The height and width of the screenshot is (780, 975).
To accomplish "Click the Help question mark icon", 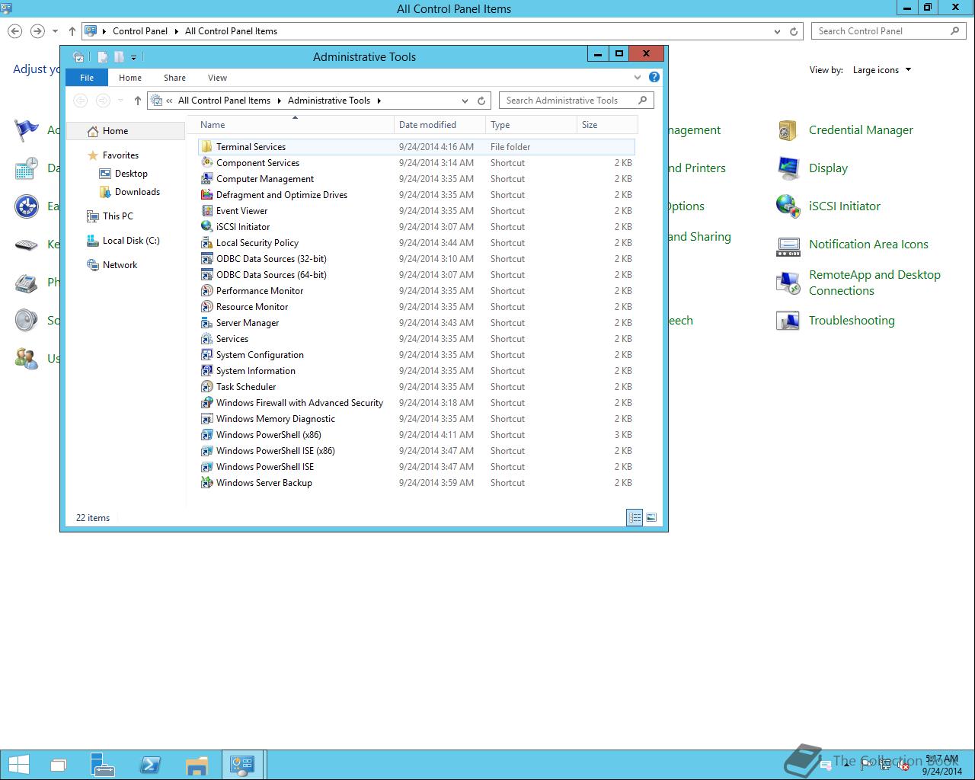I will 654,77.
